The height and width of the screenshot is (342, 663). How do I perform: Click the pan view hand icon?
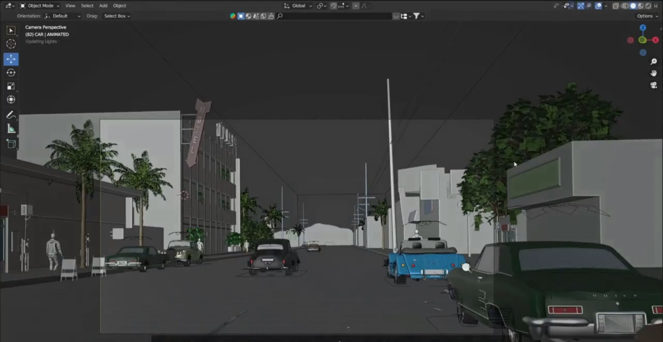click(x=653, y=73)
